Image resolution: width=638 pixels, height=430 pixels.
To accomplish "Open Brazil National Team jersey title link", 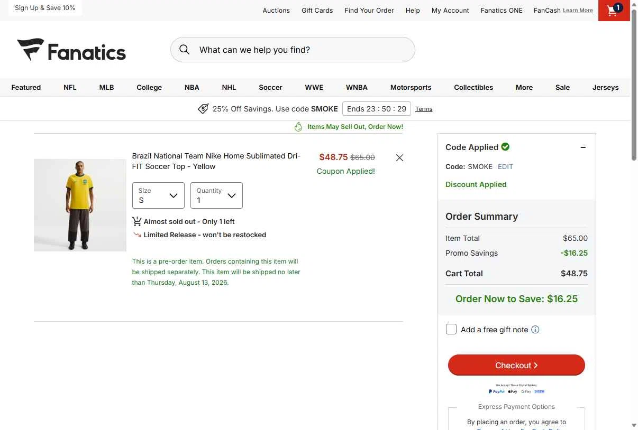I will [x=216, y=161].
